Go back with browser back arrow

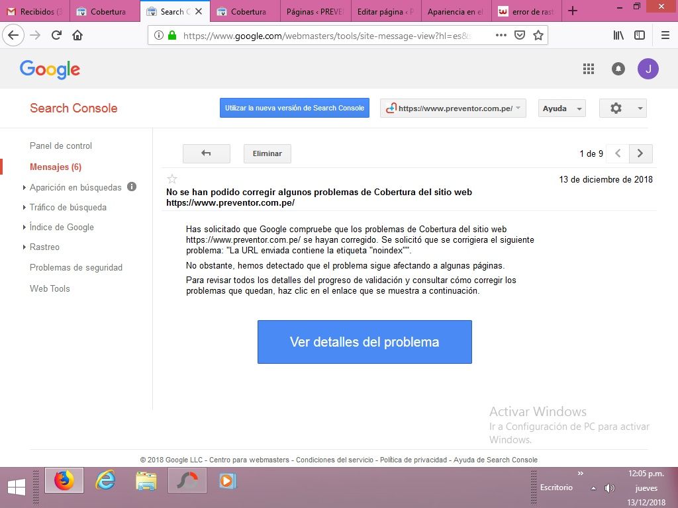click(13, 35)
